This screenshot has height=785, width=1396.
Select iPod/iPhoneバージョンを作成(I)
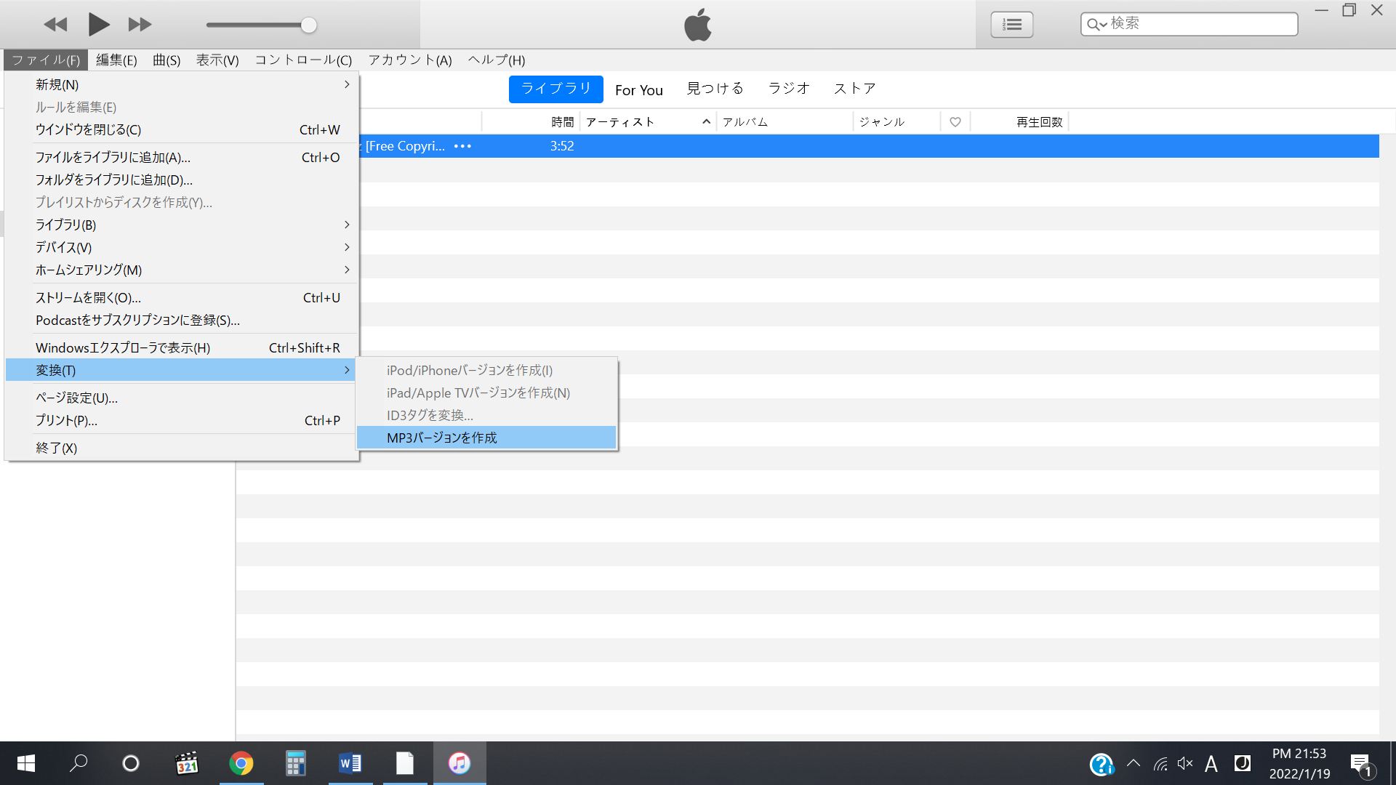486,371
